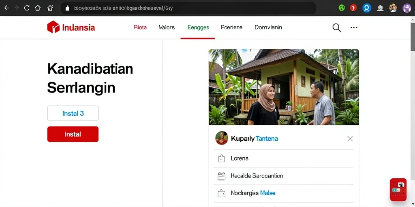Image resolution: width=415 pixels, height=207 pixels.
Task: Click the Kuparly Tantena profile avatar
Action: point(222,138)
